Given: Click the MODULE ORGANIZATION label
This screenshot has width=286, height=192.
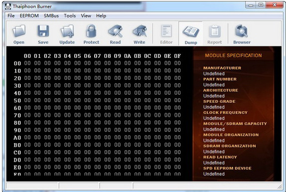Looking at the screenshot, I should 231,135.
